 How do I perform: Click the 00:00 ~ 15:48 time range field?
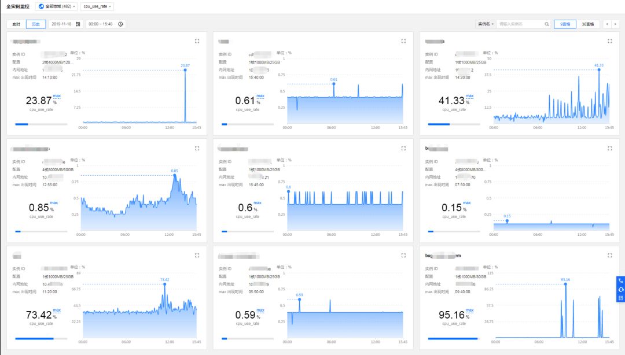click(x=106, y=24)
